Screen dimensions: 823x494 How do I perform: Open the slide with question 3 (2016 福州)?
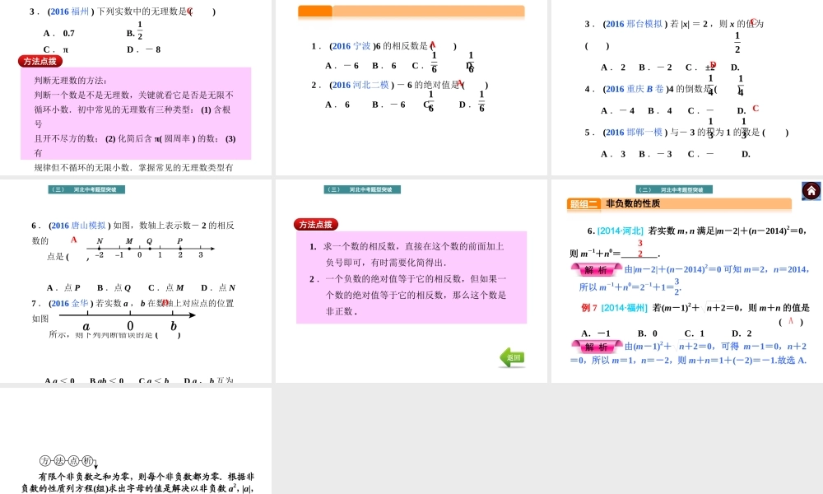(136, 87)
